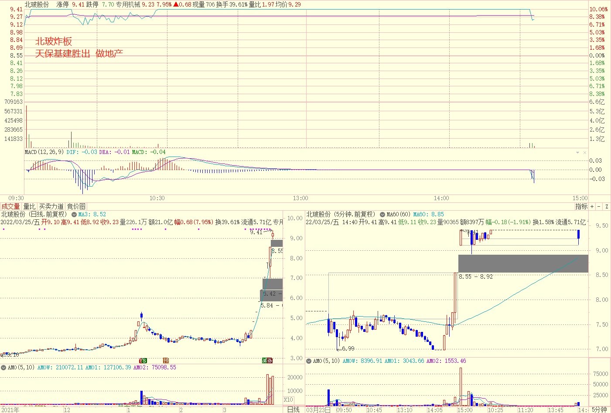Click 北玻股份 (5分钟.前复权) chart title
Viewport: 611px width, 413px height.
341,214
